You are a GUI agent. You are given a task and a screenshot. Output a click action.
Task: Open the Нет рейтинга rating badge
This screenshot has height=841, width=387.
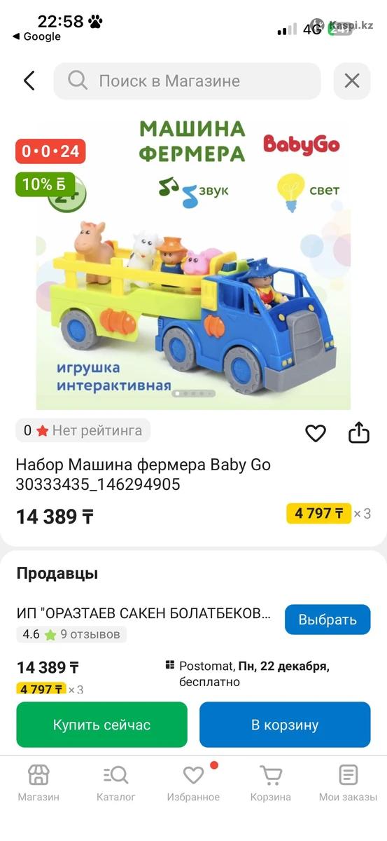(x=83, y=430)
